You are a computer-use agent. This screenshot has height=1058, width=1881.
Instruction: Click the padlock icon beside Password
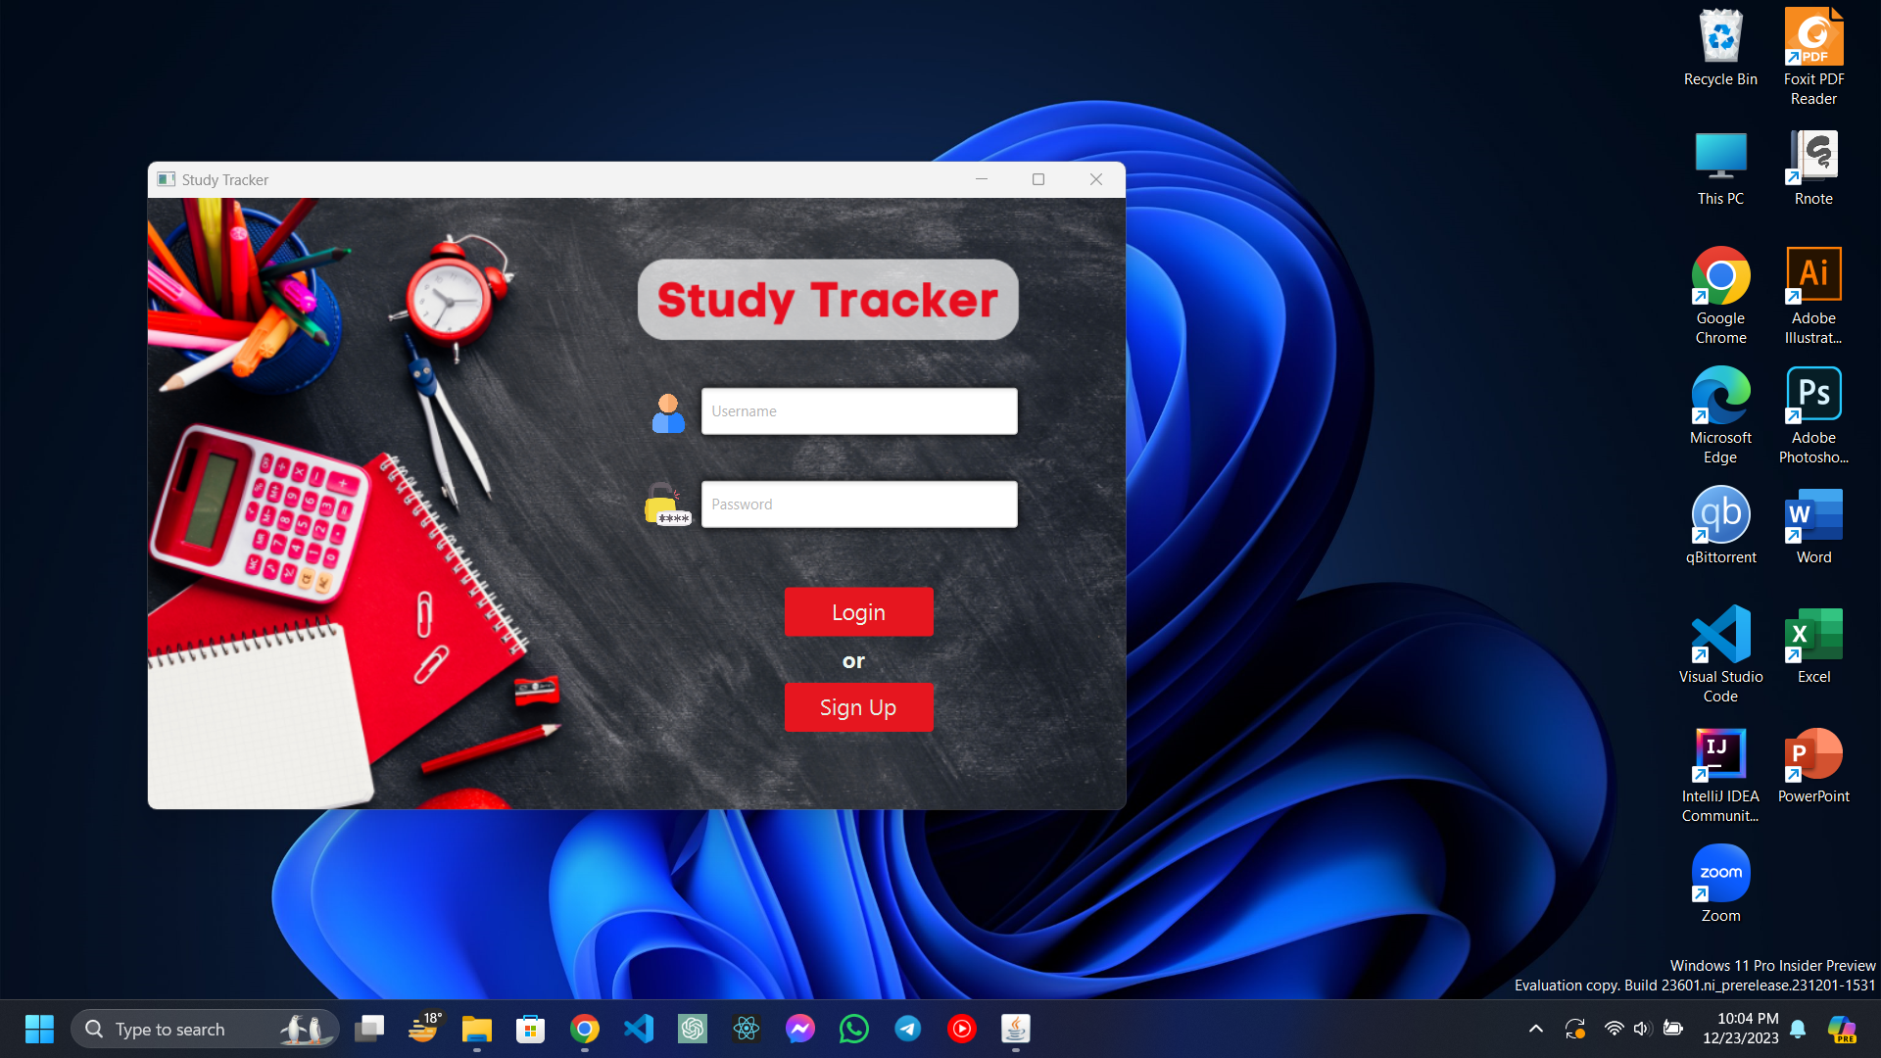point(667,505)
